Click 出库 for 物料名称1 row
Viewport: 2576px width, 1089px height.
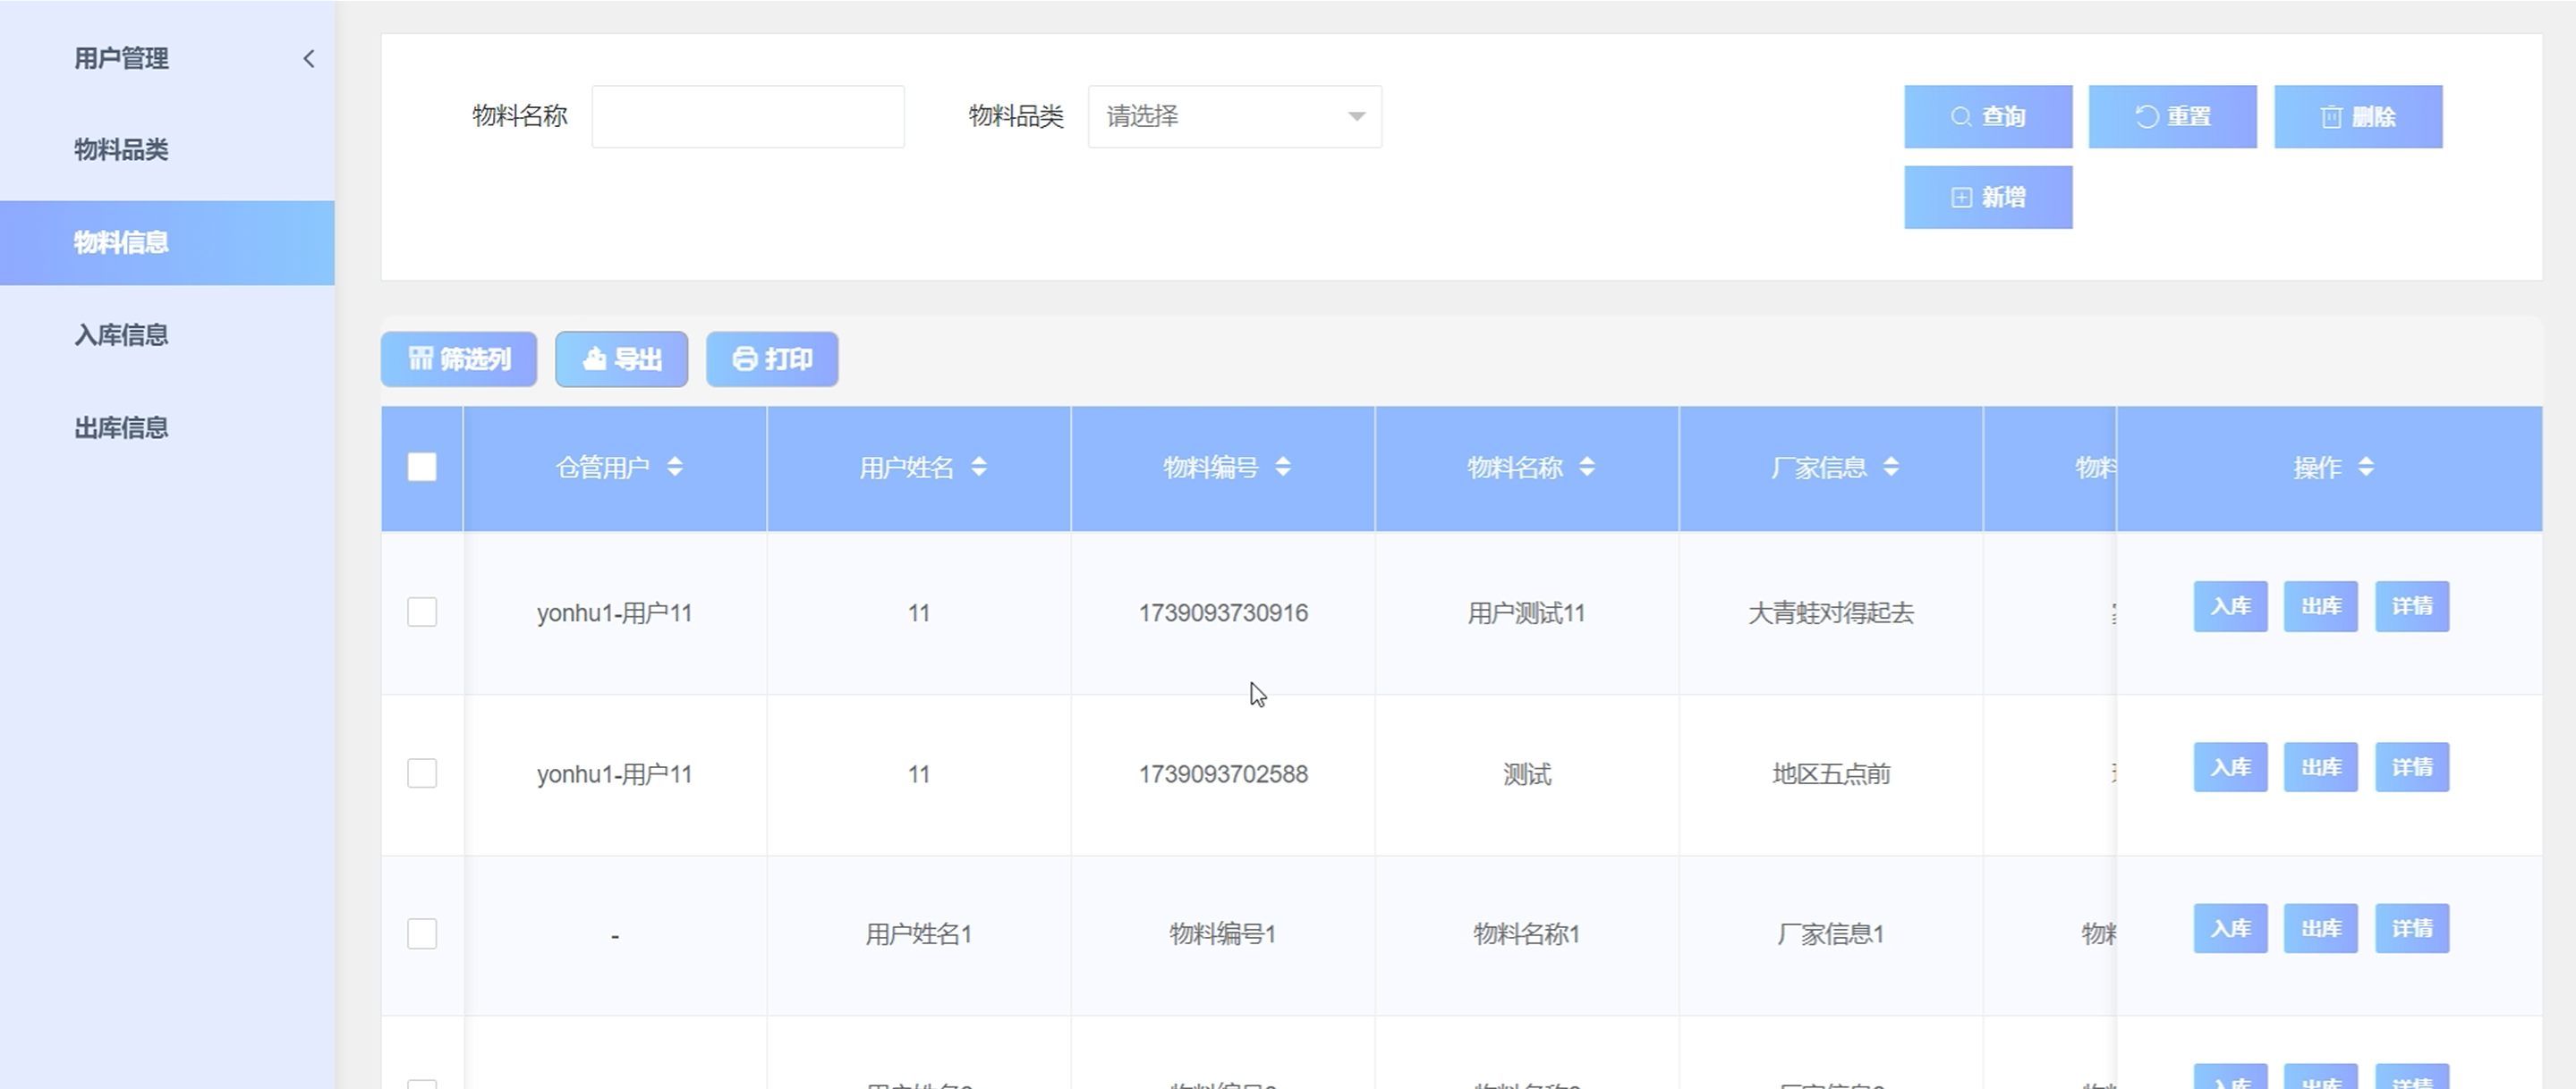[x=2320, y=928]
